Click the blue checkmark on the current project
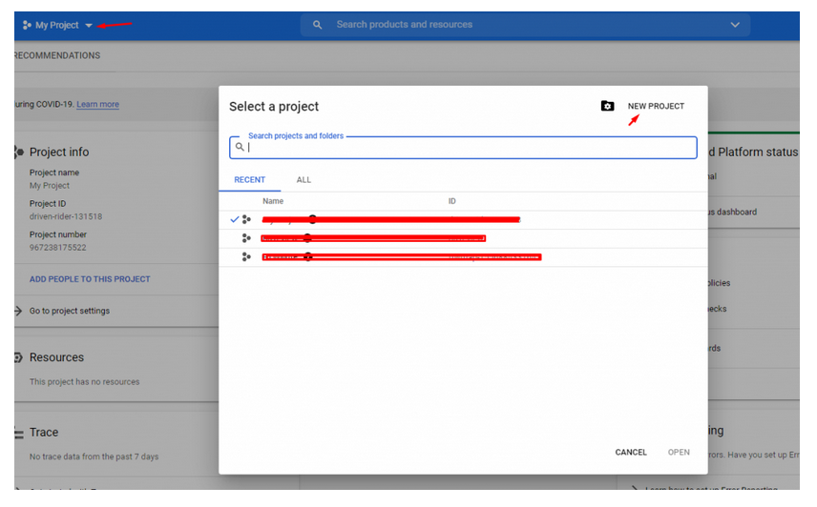The width and height of the screenshot is (817, 507). tap(235, 219)
